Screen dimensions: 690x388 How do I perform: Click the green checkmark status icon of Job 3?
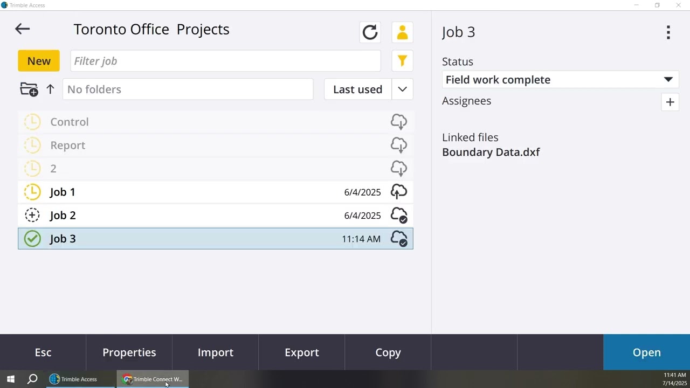pos(32,239)
